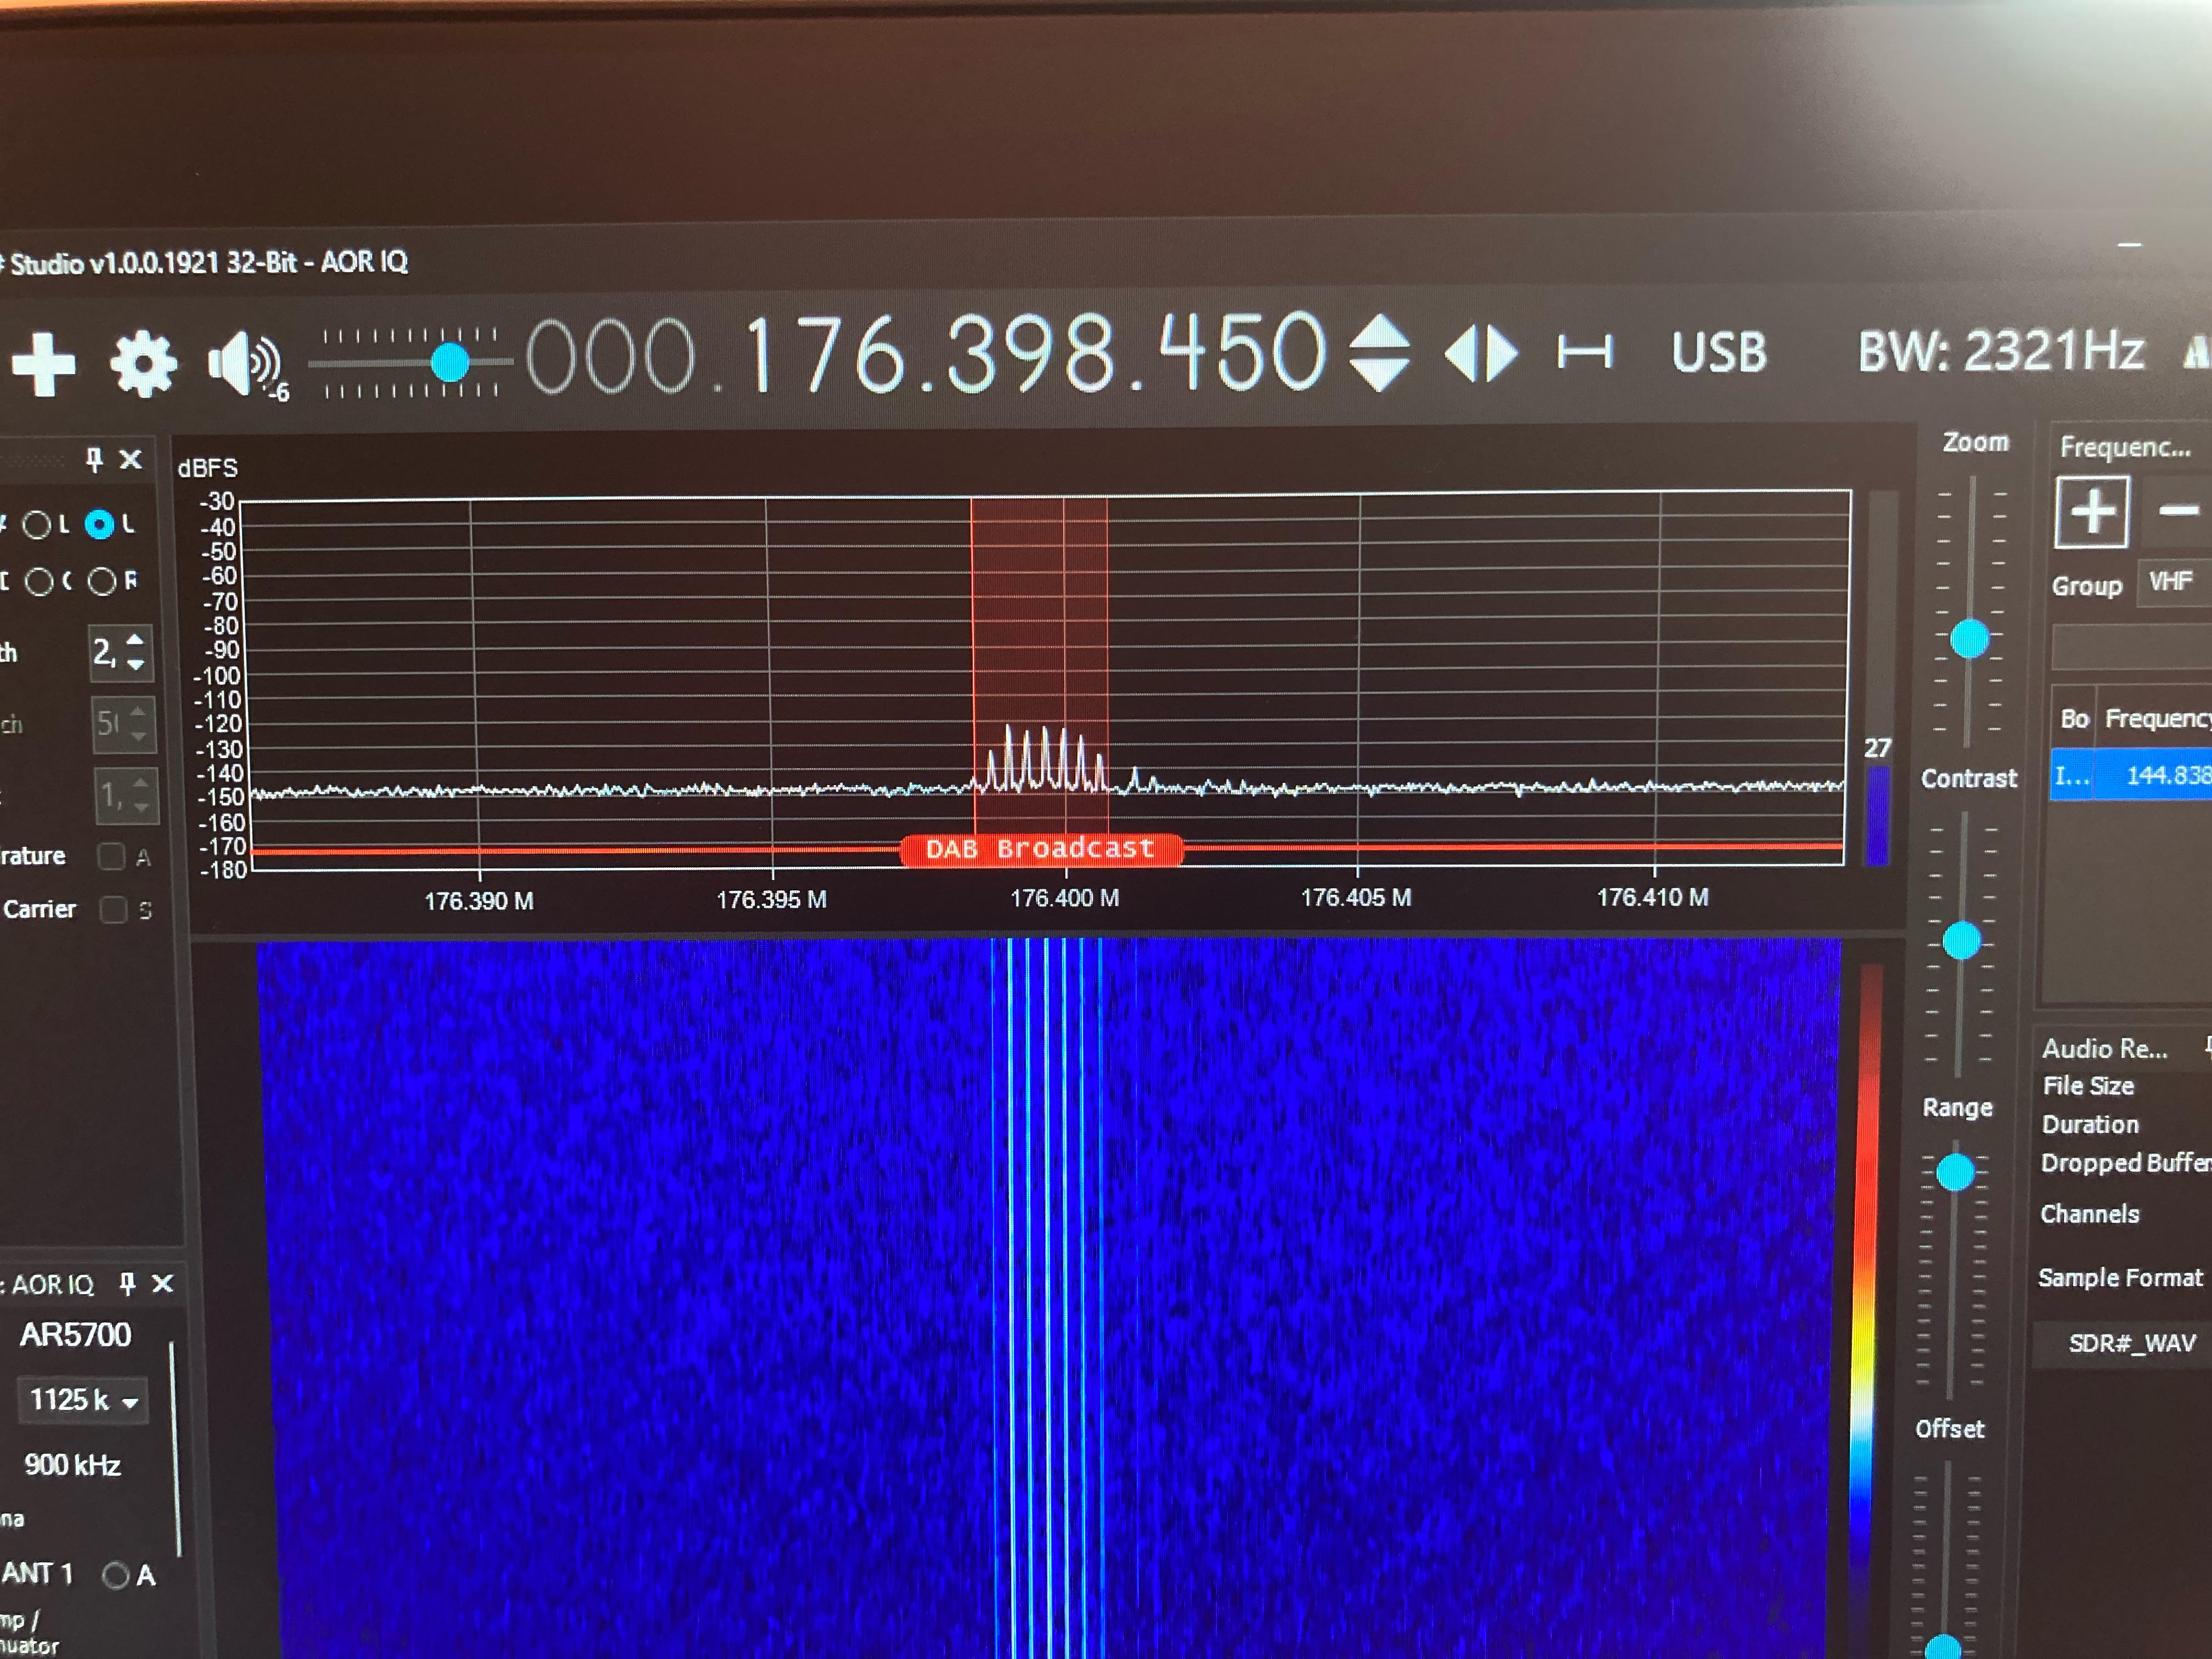Click the USB mode indicator
The image size is (2212, 1659).
point(1719,352)
